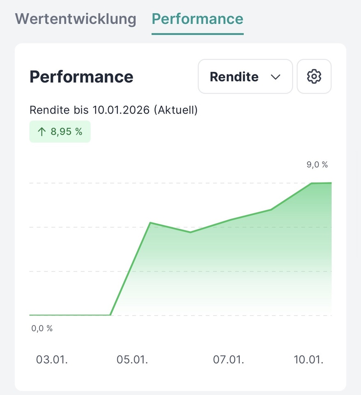
Task: Select the 05.01. date label
Action: pos(132,359)
